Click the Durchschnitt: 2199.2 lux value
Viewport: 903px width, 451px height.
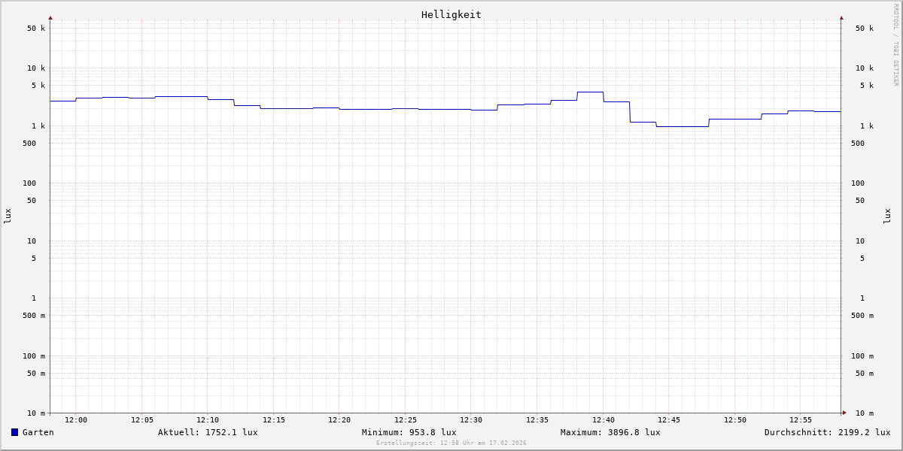click(x=827, y=432)
